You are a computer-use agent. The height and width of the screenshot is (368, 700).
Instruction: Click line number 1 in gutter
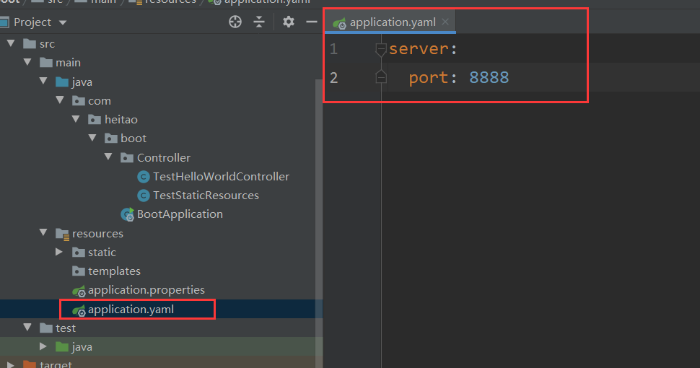tap(334, 48)
